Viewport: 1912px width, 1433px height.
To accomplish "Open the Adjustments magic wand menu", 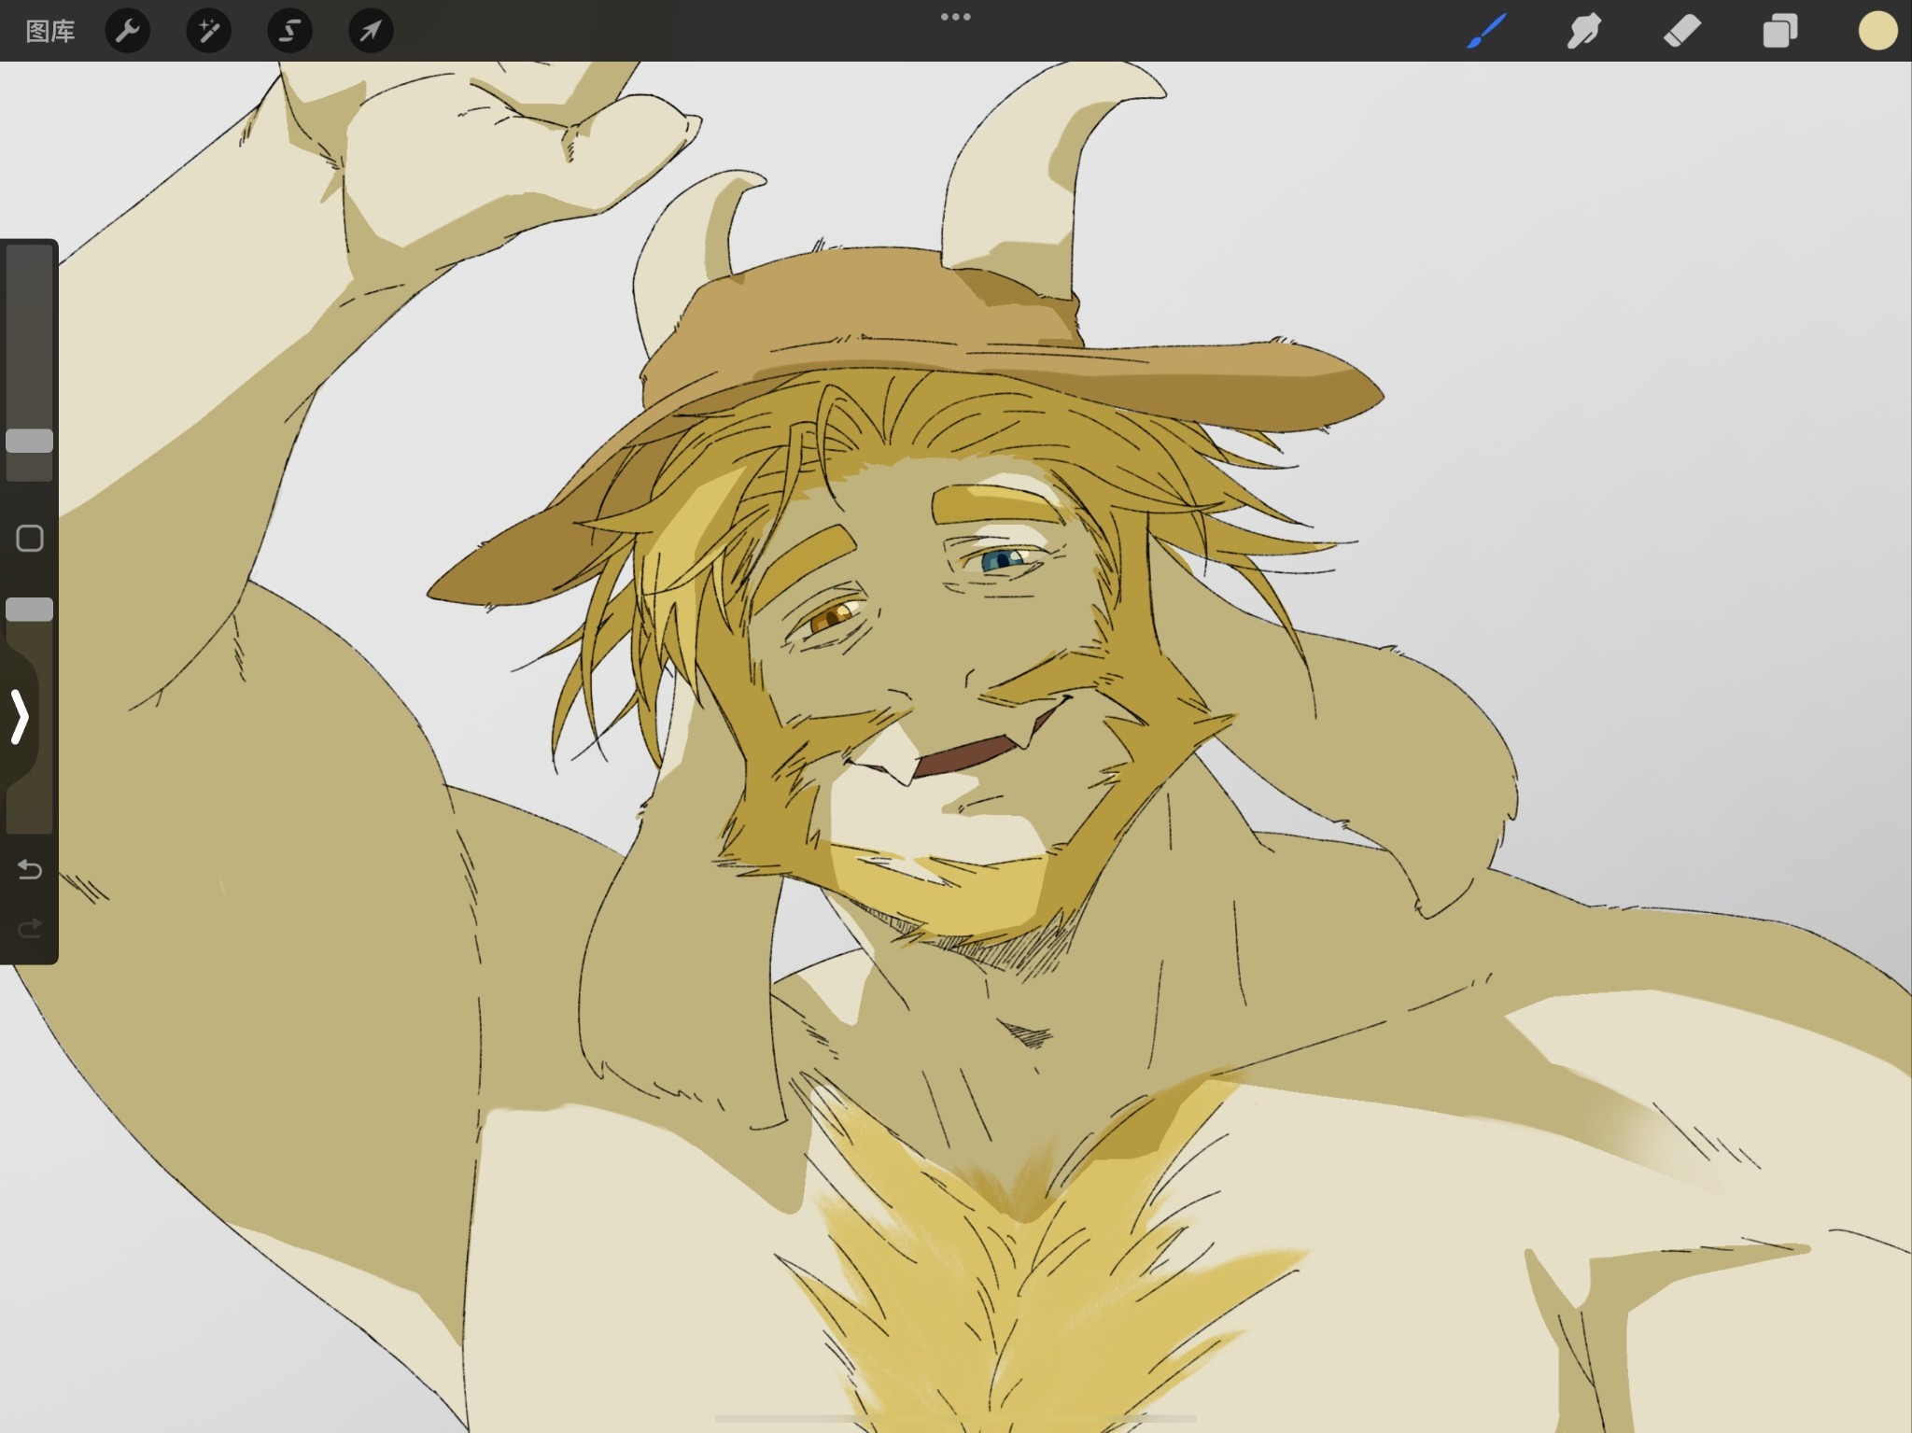I will 209,31.
